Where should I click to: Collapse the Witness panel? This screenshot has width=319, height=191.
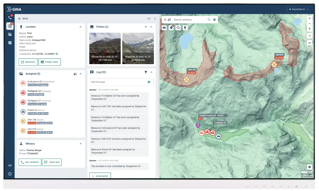click(x=81, y=144)
